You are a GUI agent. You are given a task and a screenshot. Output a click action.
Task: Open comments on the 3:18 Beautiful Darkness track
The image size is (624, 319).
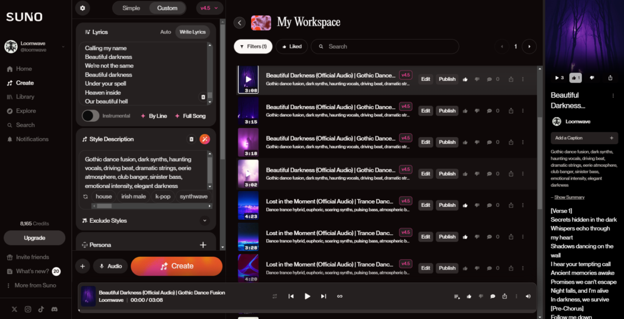489,142
